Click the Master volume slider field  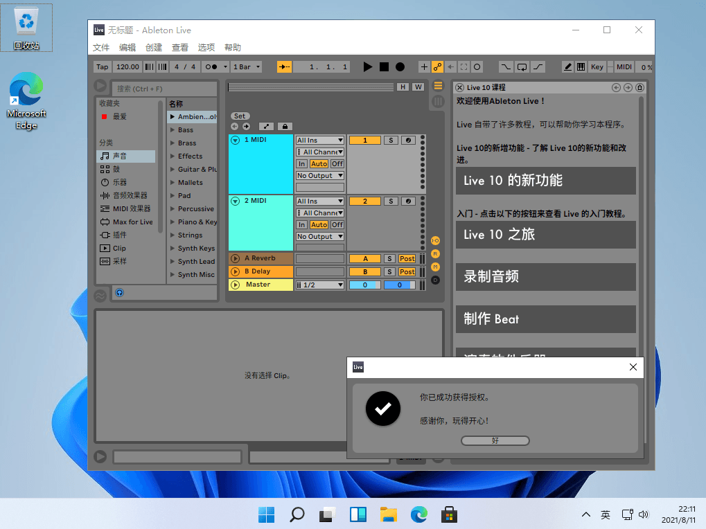point(365,285)
